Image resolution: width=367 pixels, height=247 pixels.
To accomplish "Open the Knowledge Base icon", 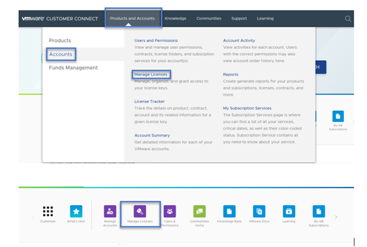I will (229, 211).
